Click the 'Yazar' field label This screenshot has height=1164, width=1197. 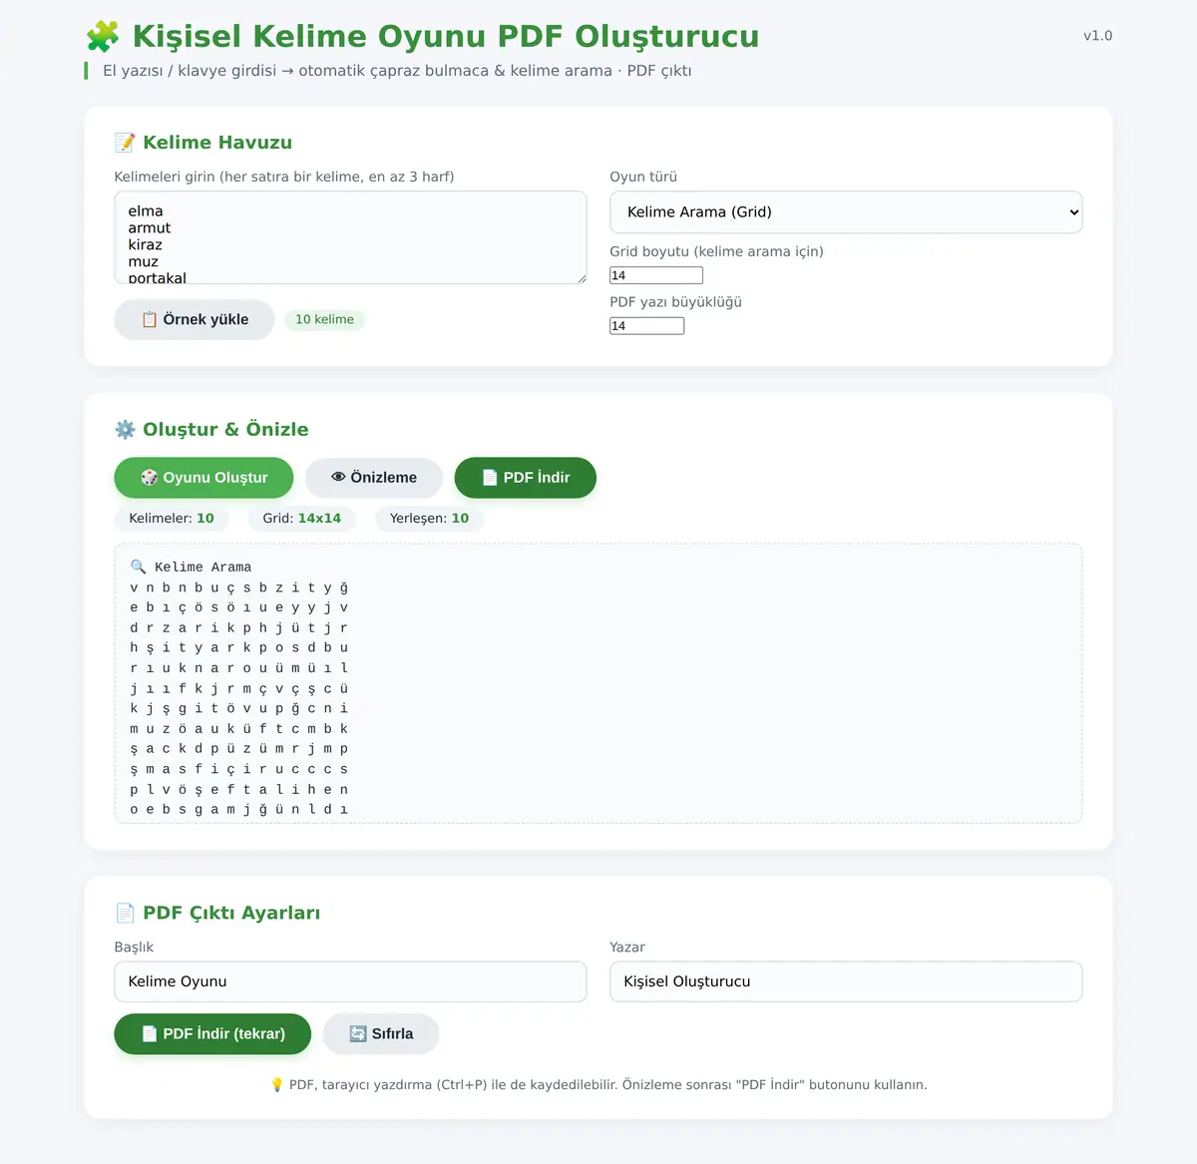627,948
